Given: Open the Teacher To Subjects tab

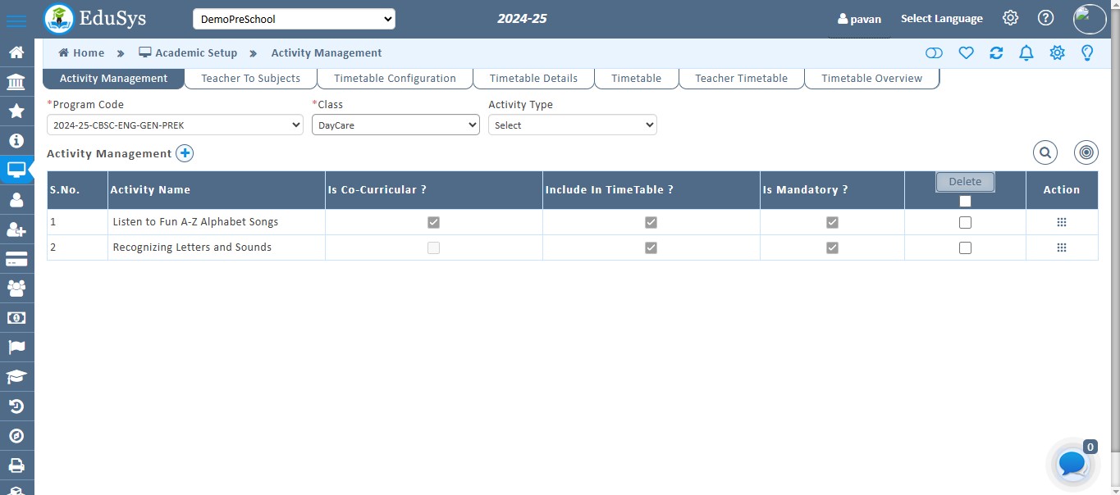Looking at the screenshot, I should pos(250,79).
